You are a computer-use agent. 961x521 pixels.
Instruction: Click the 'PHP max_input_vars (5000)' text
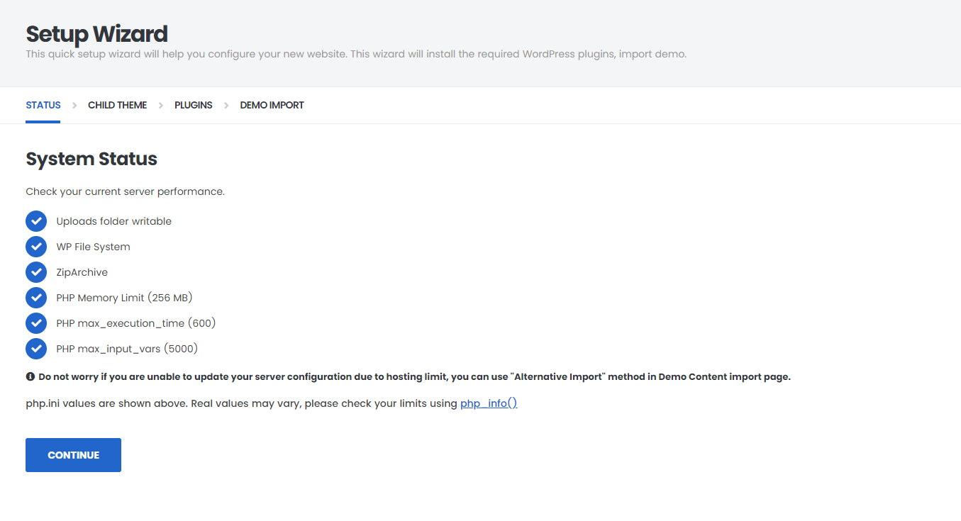(127, 349)
